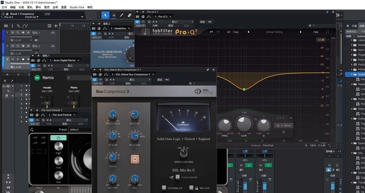The height and width of the screenshot is (193, 365).
Task: Click the SSL Native logo badge
Action: click(x=204, y=91)
